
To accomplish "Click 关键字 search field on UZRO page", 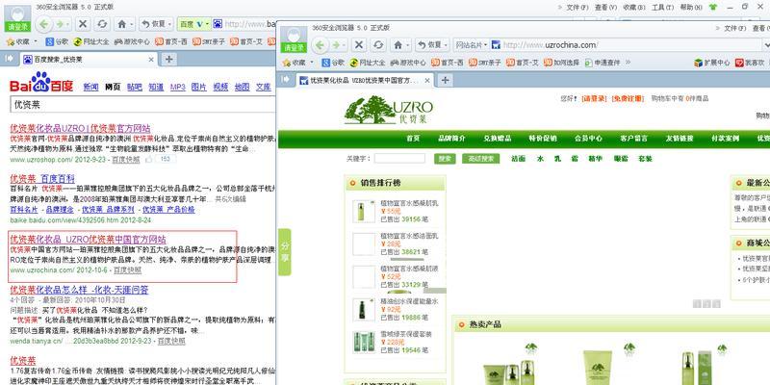I will [399, 159].
